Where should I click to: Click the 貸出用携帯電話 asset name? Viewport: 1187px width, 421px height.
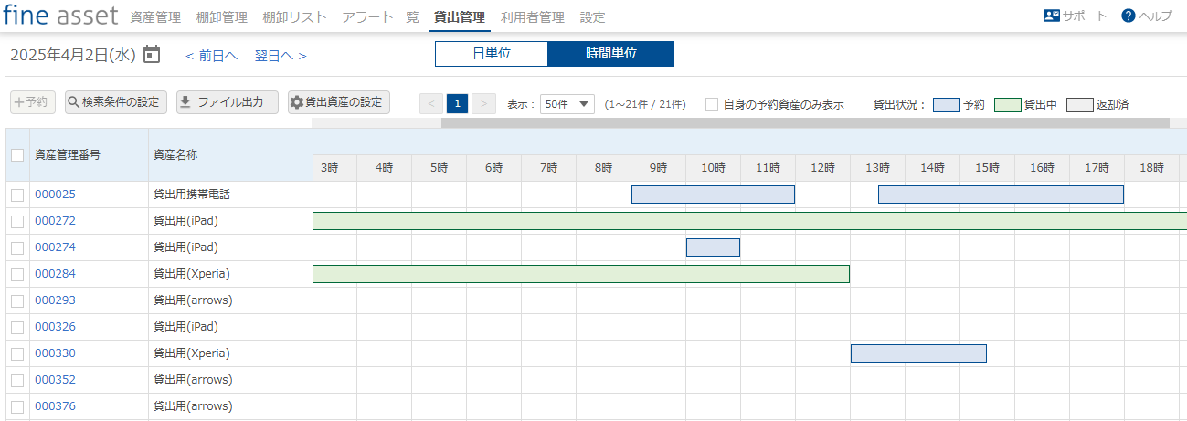(192, 195)
